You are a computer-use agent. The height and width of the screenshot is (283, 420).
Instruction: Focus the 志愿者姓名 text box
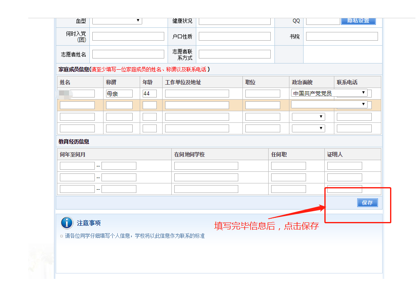tap(128, 54)
